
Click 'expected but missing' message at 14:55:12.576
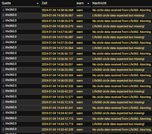pos(118,102)
